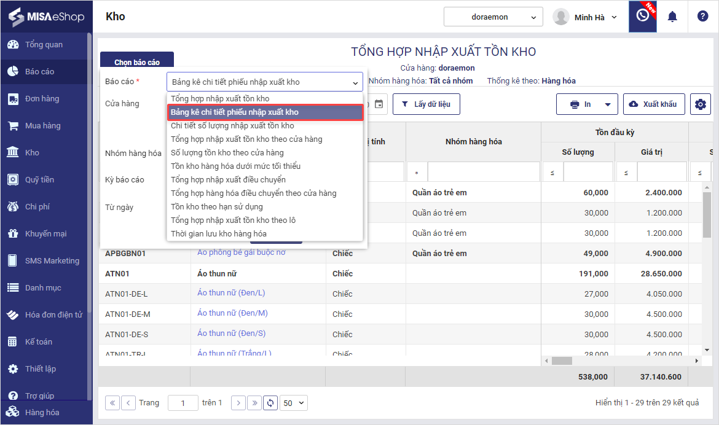
Task: Click the calendar date picker icon
Action: coord(379,104)
